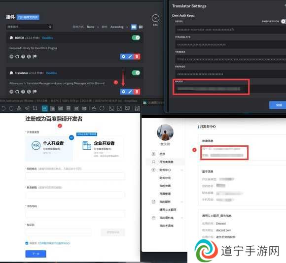This screenshot has width=286, height=263.
Task: Open Translator plugin settings gear
Action: [x=123, y=92]
